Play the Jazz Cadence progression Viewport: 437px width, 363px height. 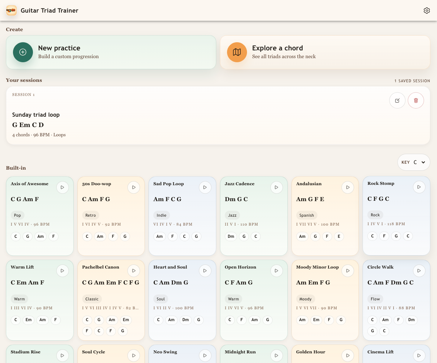coord(277,187)
